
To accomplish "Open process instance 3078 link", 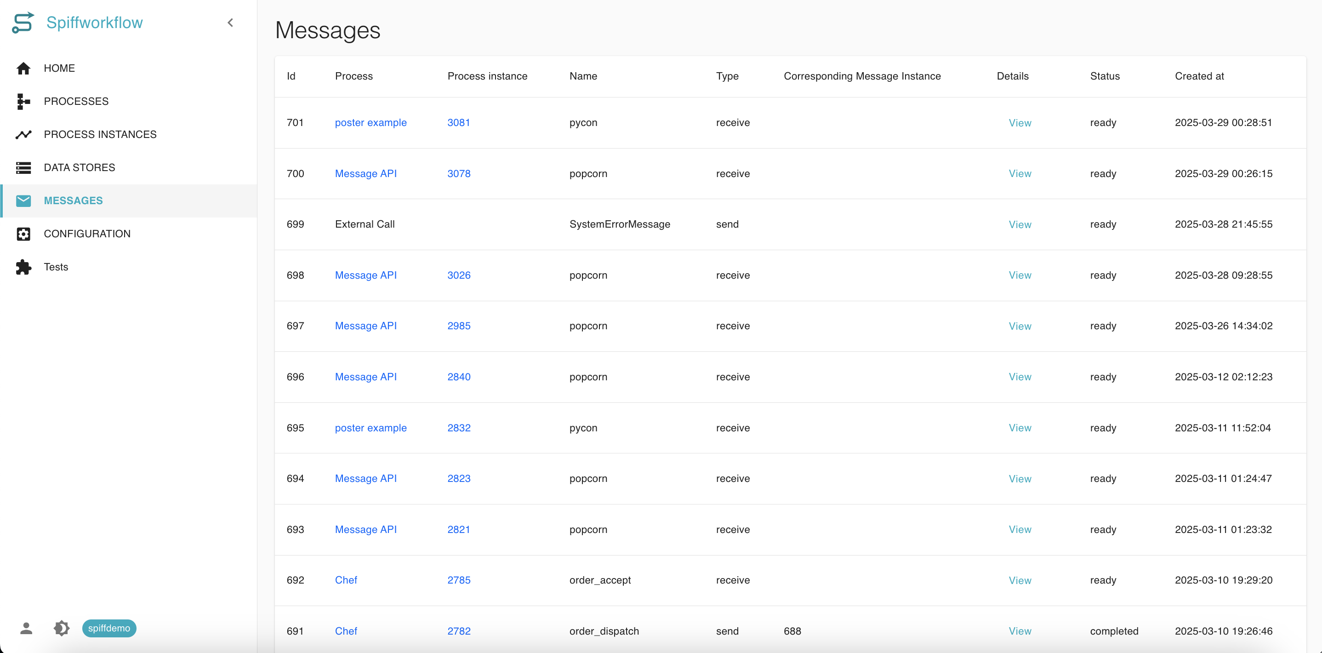I will (x=459, y=173).
